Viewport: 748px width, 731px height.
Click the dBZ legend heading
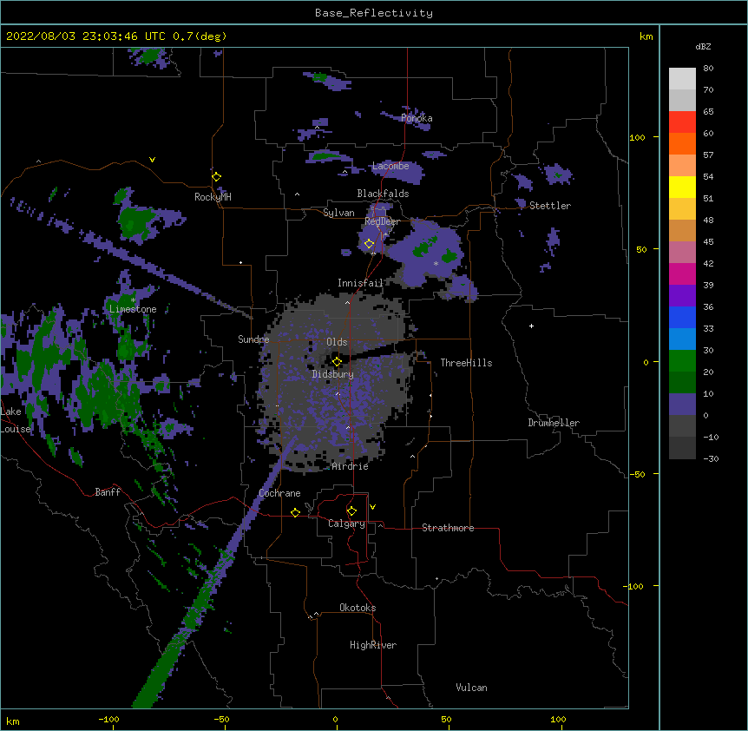[703, 46]
